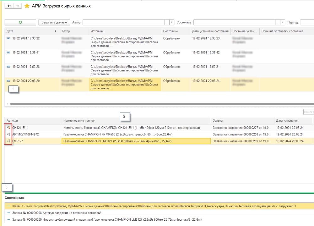Viewport: 314px width, 226px height.
Task: Click the Источник column header
Action: (125, 31)
